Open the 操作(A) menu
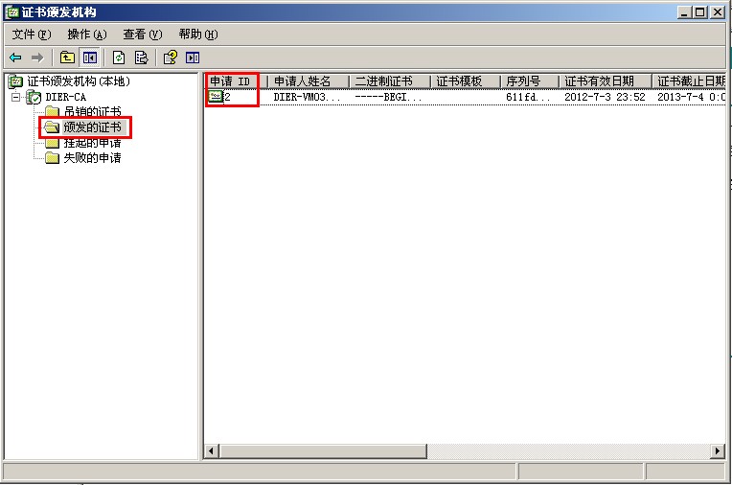This screenshot has height=485, width=732. [x=86, y=35]
